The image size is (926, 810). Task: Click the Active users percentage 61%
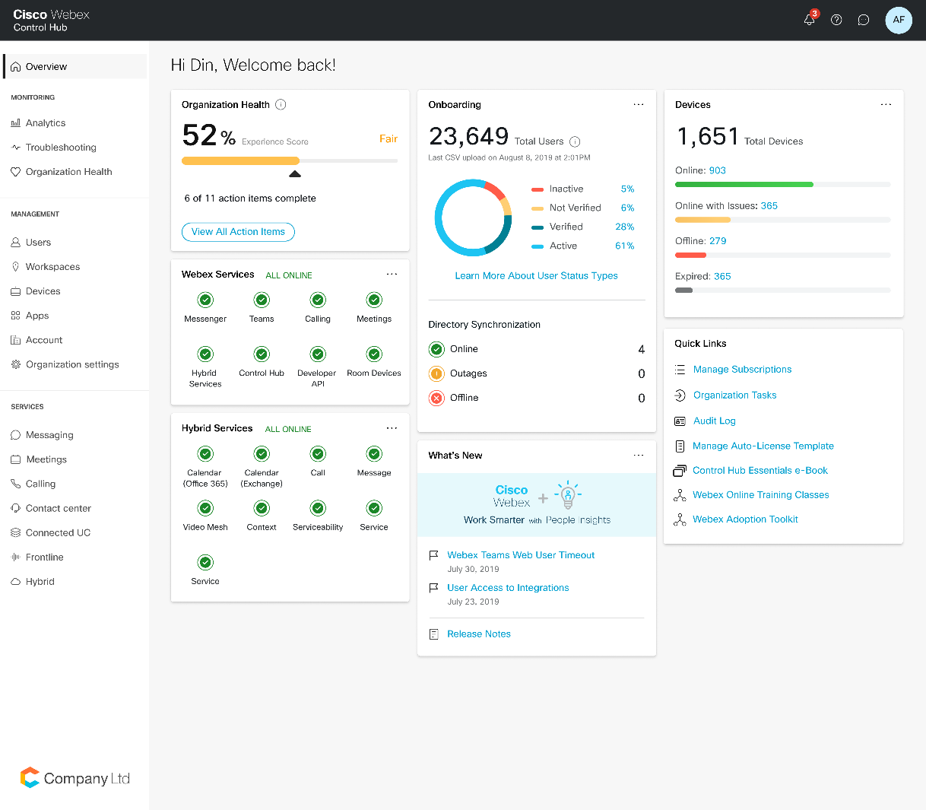(625, 246)
